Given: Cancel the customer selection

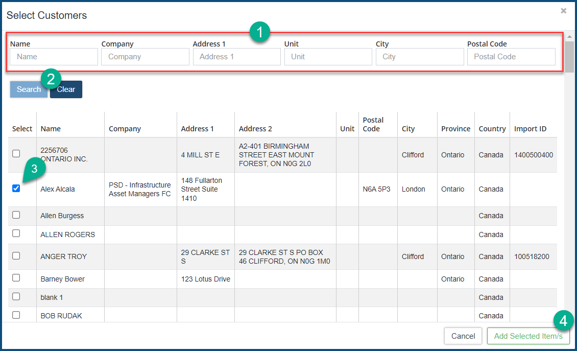Looking at the screenshot, I should coord(463,336).
